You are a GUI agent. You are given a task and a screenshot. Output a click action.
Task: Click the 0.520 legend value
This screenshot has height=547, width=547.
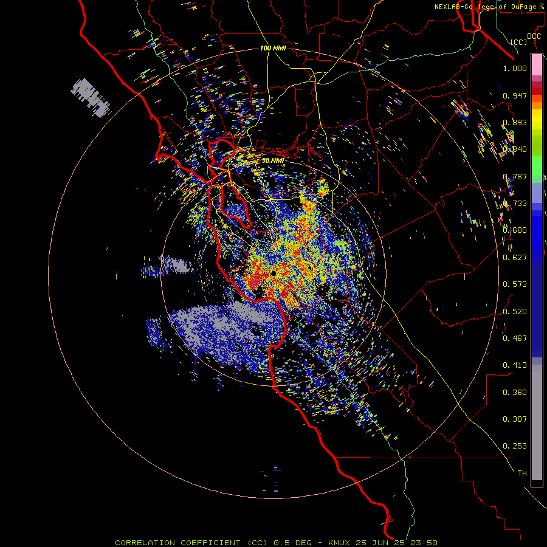[515, 312]
